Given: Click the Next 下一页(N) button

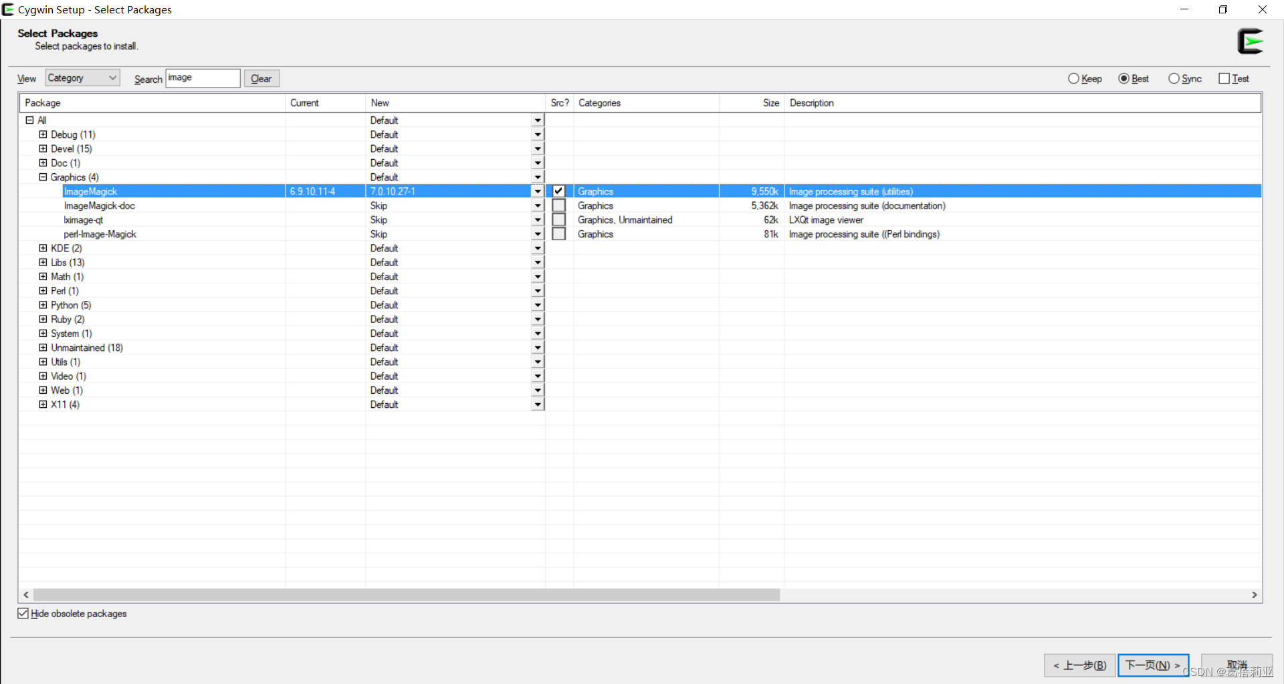Looking at the screenshot, I should [1153, 665].
